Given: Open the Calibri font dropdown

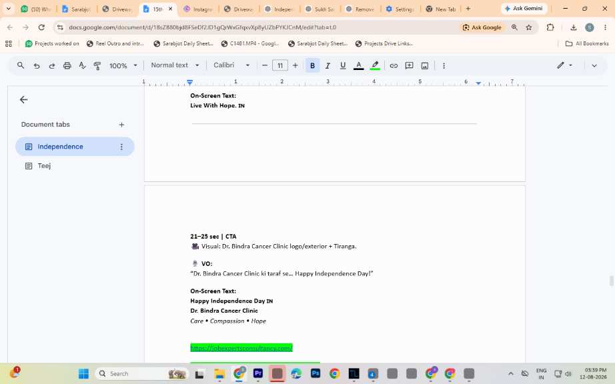Looking at the screenshot, I should [x=231, y=65].
